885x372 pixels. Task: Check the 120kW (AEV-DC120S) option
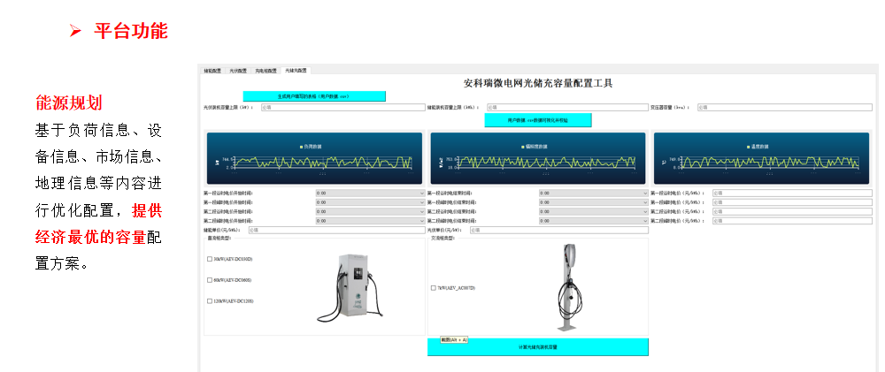(210, 301)
